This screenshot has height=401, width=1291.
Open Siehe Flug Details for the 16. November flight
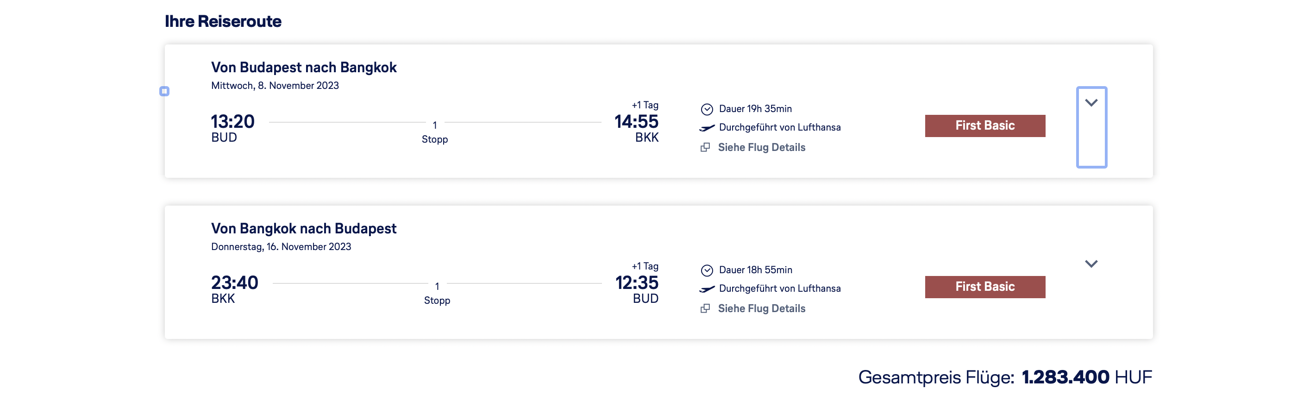(761, 309)
